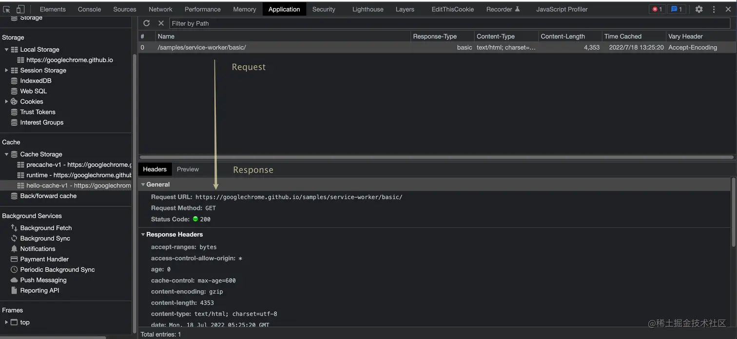Click the Session Storage grid icon
Viewport: 737px width, 339px height.
pos(14,71)
